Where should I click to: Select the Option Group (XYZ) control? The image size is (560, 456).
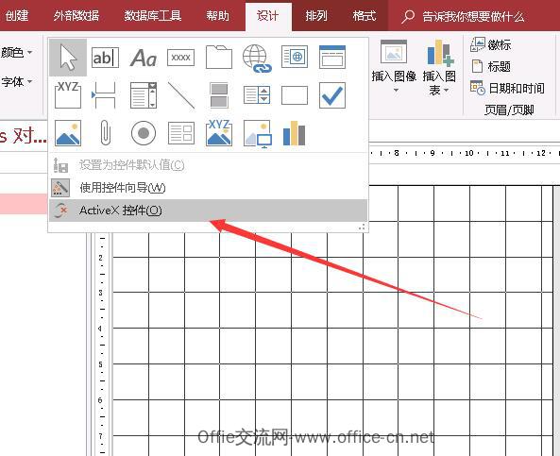(68, 95)
